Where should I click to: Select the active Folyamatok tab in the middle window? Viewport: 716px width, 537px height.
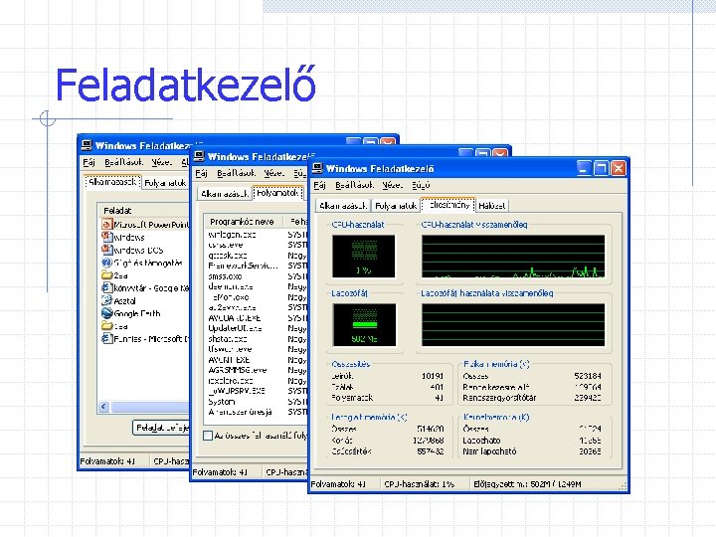click(x=277, y=193)
